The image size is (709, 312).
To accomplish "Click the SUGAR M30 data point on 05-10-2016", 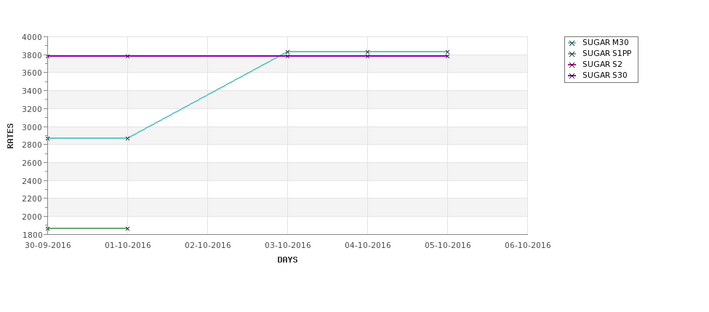I will click(448, 52).
